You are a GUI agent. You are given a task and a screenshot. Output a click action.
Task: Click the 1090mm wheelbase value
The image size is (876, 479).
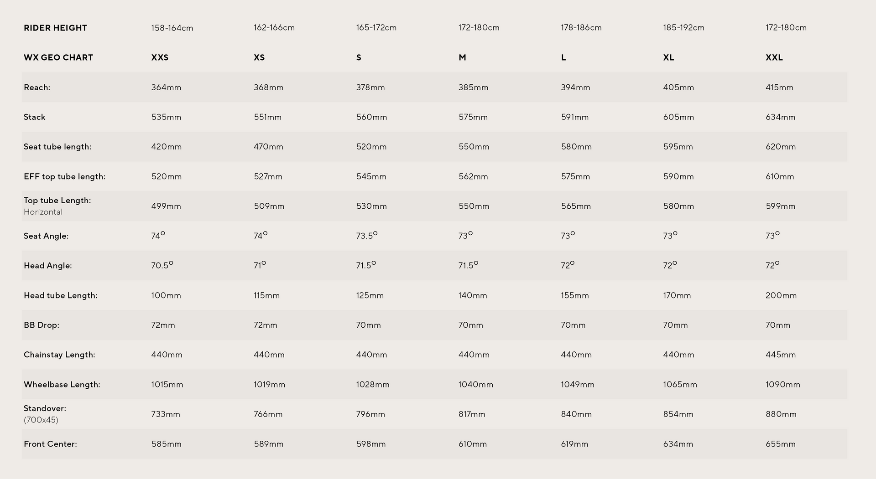click(x=783, y=385)
